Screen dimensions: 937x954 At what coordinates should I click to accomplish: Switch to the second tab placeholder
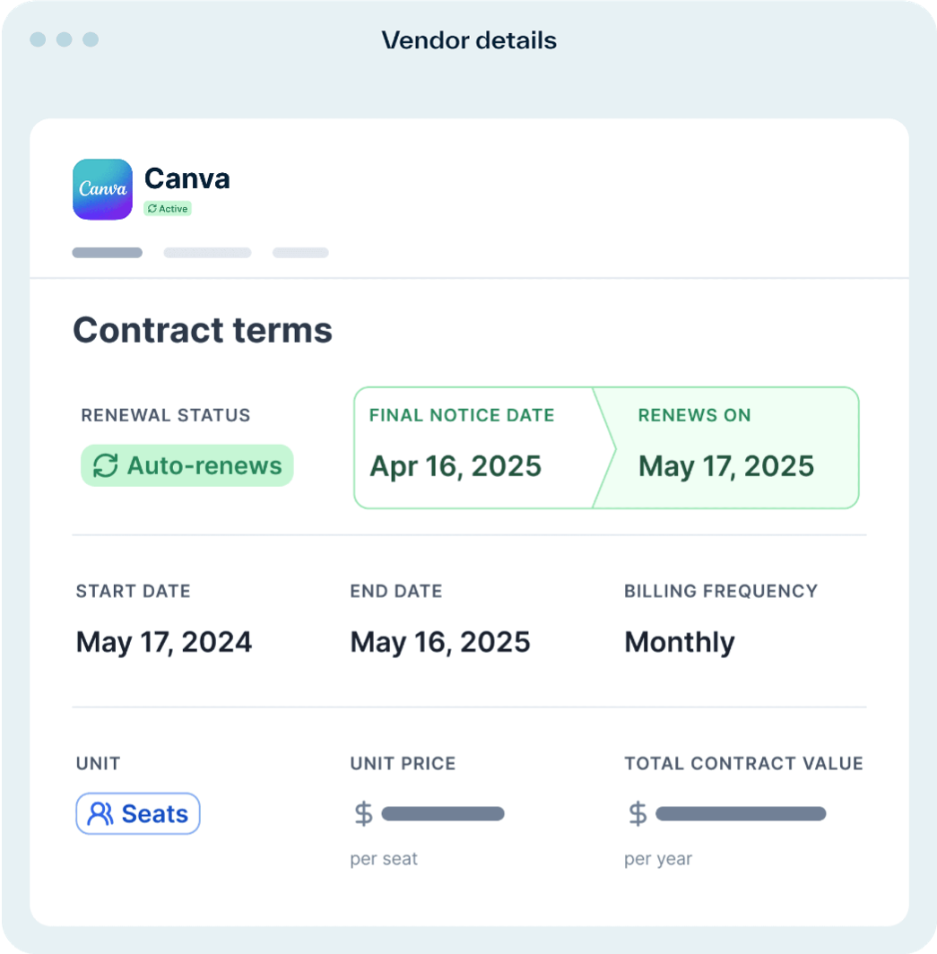coord(207,253)
